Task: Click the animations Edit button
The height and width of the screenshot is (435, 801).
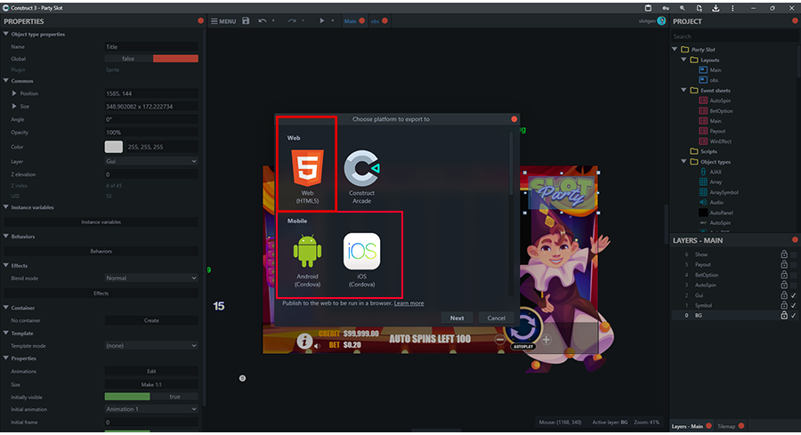Action: 151,371
